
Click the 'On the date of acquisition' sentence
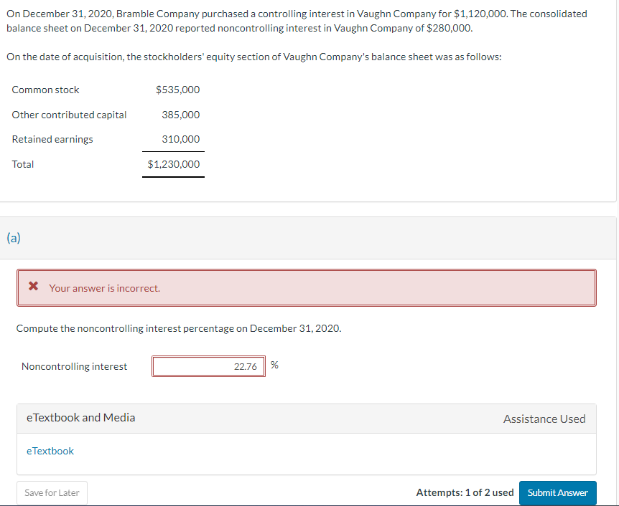click(x=253, y=57)
